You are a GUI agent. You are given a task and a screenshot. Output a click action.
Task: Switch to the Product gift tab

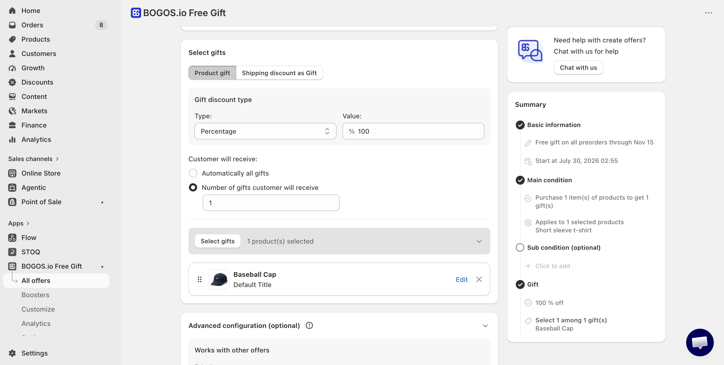click(212, 73)
